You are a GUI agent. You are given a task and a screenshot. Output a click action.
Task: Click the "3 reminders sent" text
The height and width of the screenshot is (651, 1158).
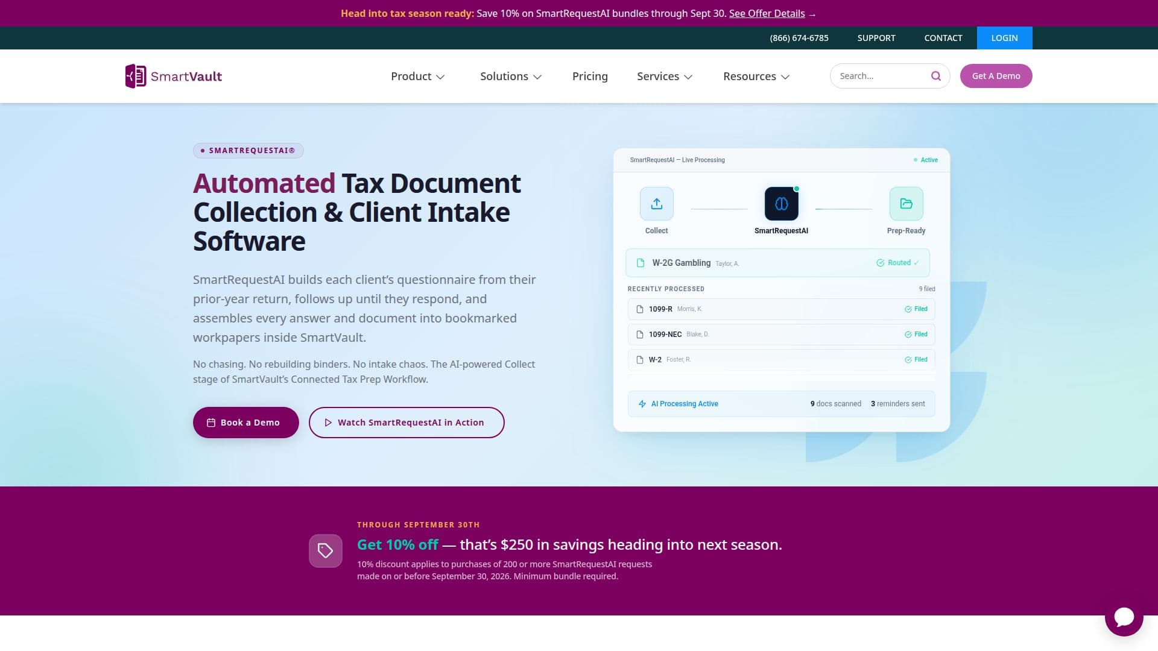tap(898, 404)
